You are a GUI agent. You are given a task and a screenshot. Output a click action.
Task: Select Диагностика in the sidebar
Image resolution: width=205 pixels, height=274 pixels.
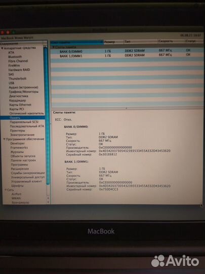click(19, 96)
